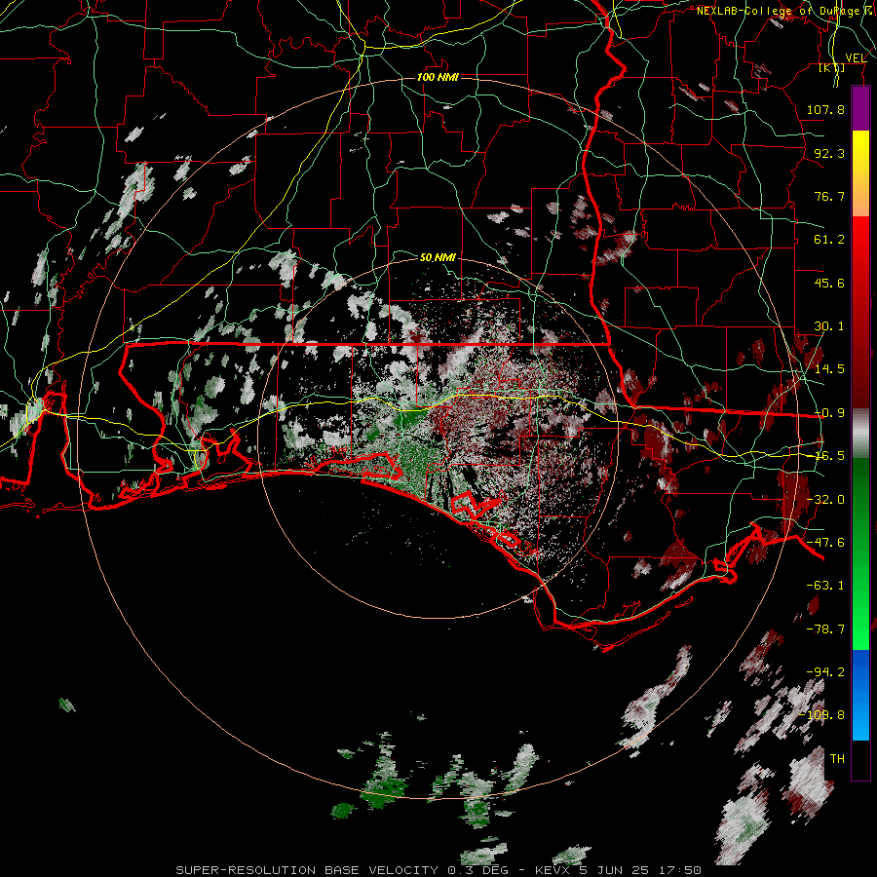Viewport: 877px width, 877px height.
Task: Select the 61.2 velocity scale value
Action: (829, 240)
